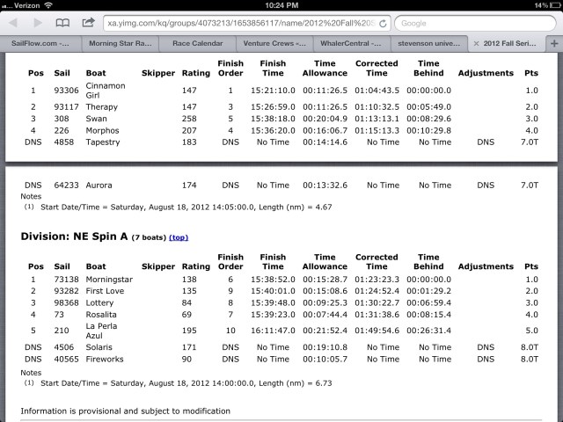Open the stevenson unive... tab

[x=431, y=42]
